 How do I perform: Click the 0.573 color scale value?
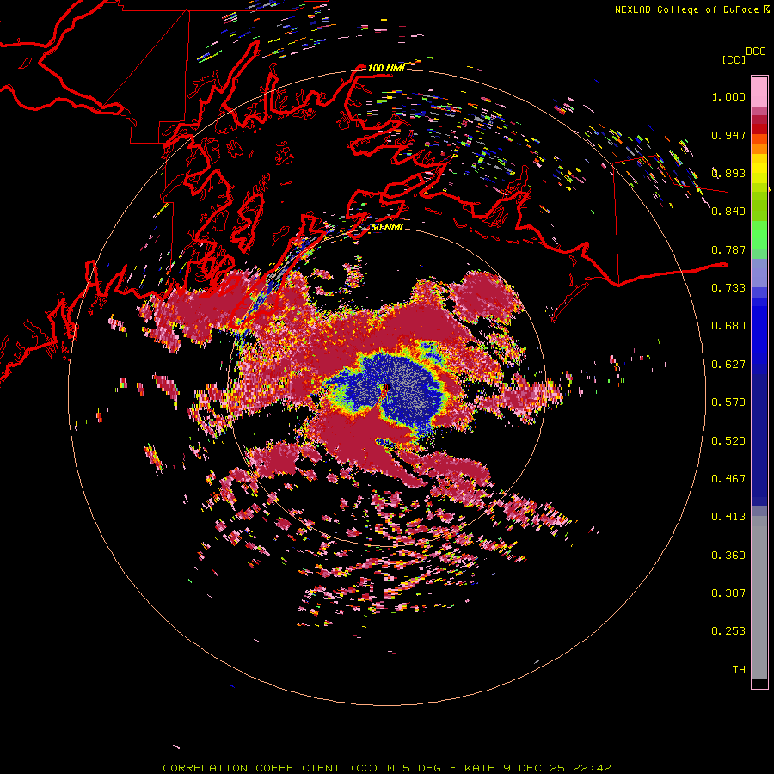click(x=728, y=402)
